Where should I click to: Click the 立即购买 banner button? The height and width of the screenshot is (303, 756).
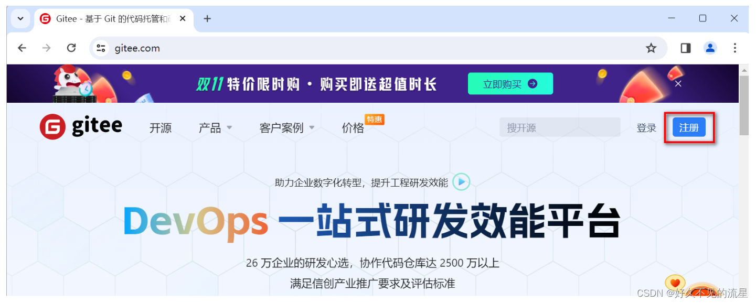pos(510,84)
